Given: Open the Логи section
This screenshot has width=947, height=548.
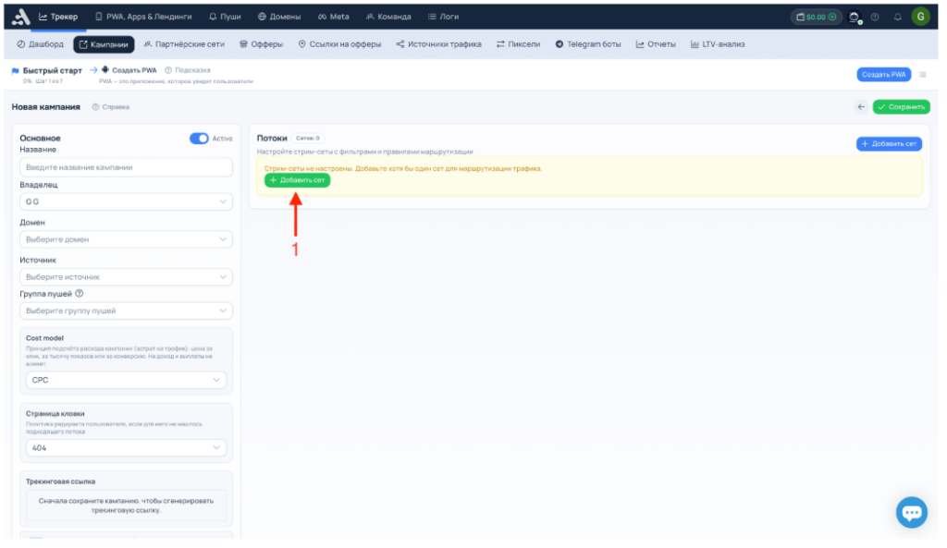Looking at the screenshot, I should click(443, 17).
